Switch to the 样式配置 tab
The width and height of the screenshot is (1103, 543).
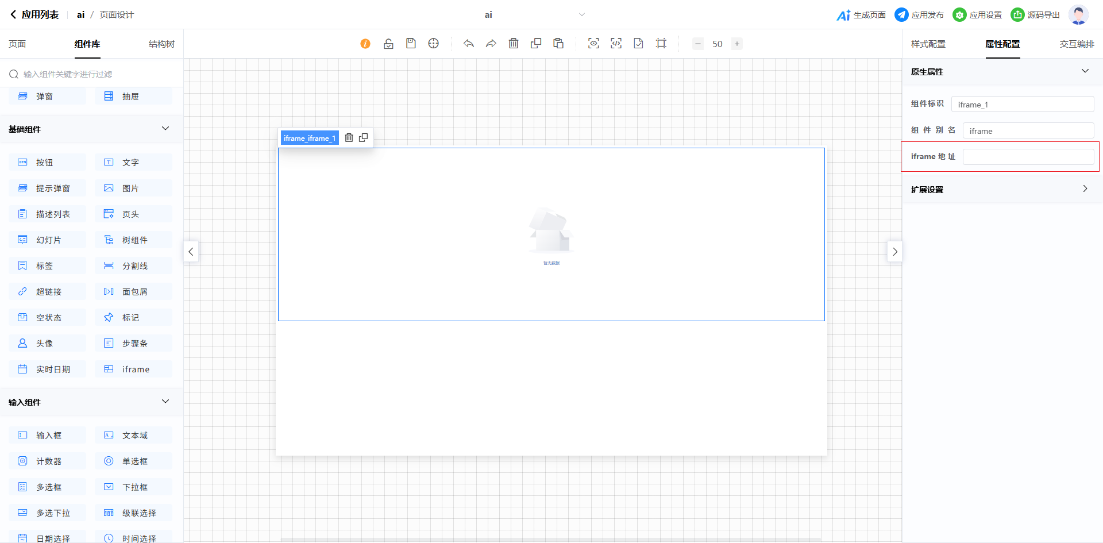pos(928,44)
